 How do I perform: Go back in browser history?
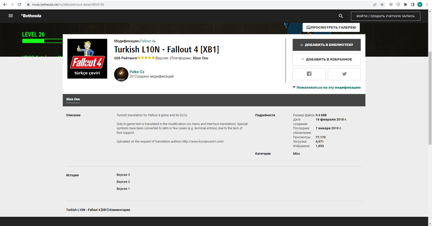pos(5,5)
